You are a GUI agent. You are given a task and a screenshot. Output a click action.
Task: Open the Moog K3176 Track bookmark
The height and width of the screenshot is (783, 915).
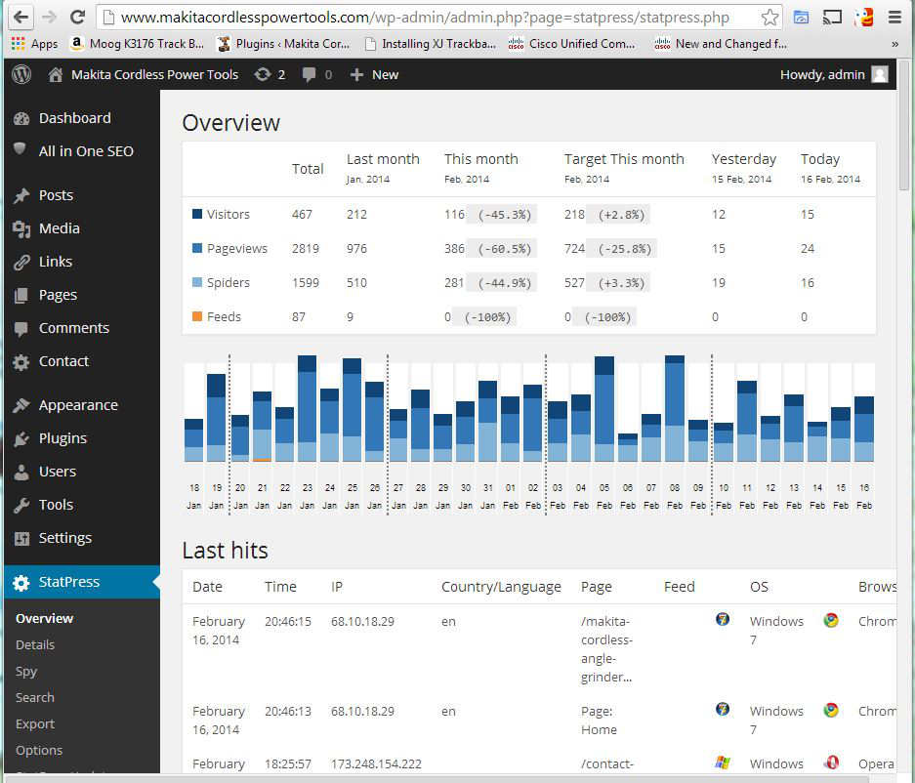coord(138,44)
